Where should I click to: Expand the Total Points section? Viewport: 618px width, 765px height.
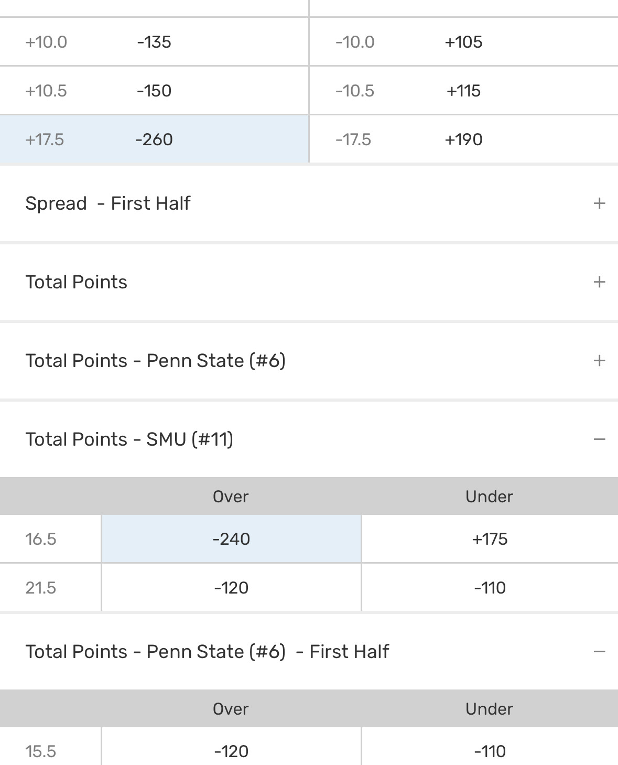(599, 282)
